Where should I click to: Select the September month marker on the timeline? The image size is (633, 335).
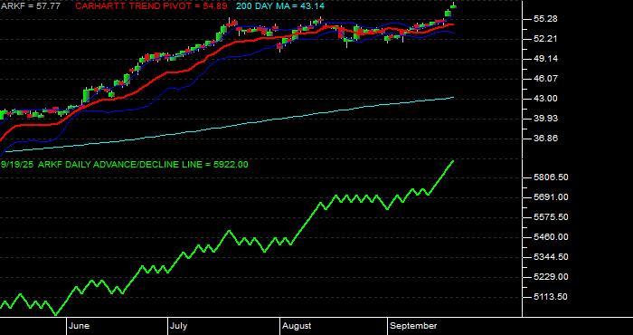click(x=412, y=326)
